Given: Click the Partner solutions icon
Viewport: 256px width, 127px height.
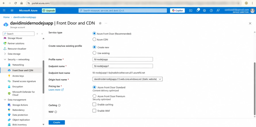Looking at the screenshot, I should tap(5, 43).
